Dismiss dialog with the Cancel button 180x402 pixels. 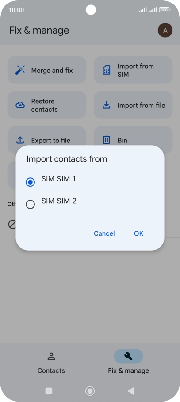[104, 233]
